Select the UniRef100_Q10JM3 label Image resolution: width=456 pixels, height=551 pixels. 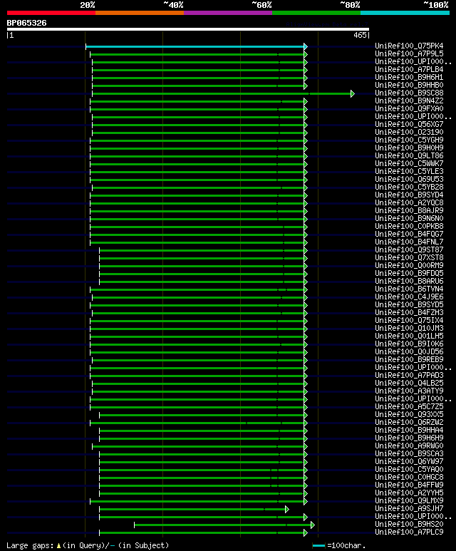[409, 328]
